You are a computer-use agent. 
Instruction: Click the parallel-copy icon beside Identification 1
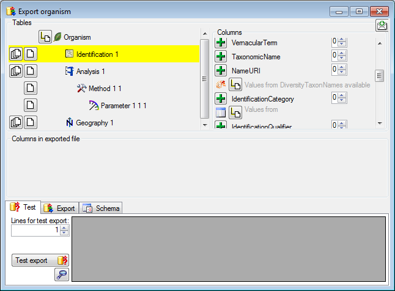16,54
